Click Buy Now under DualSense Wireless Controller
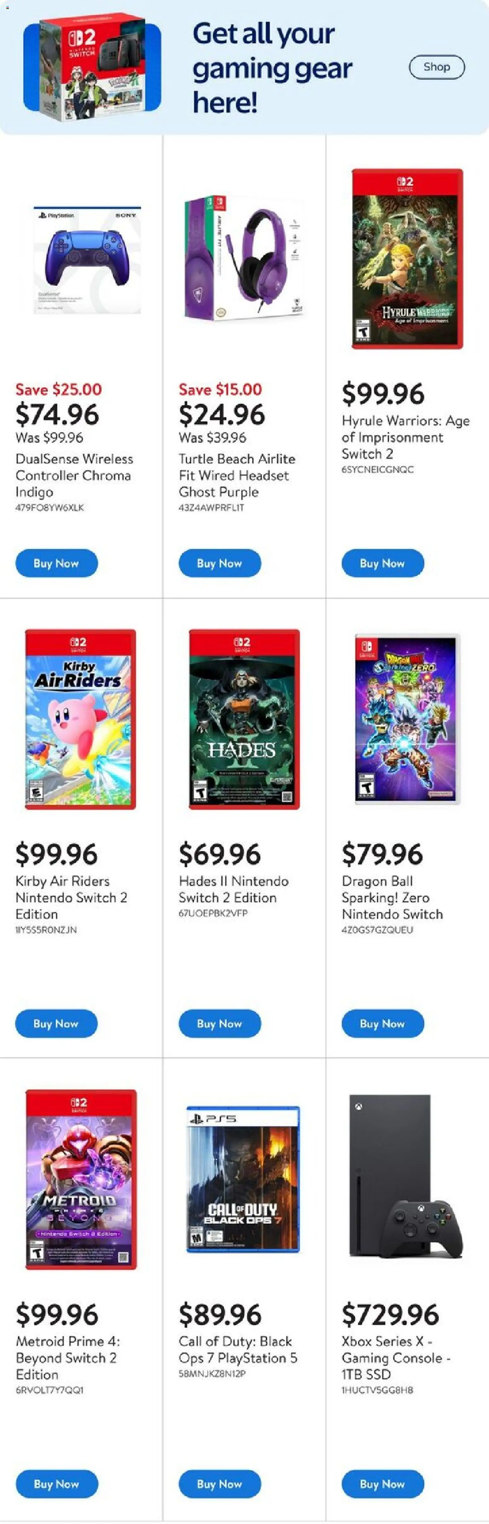The image size is (489, 1524). click(x=56, y=563)
